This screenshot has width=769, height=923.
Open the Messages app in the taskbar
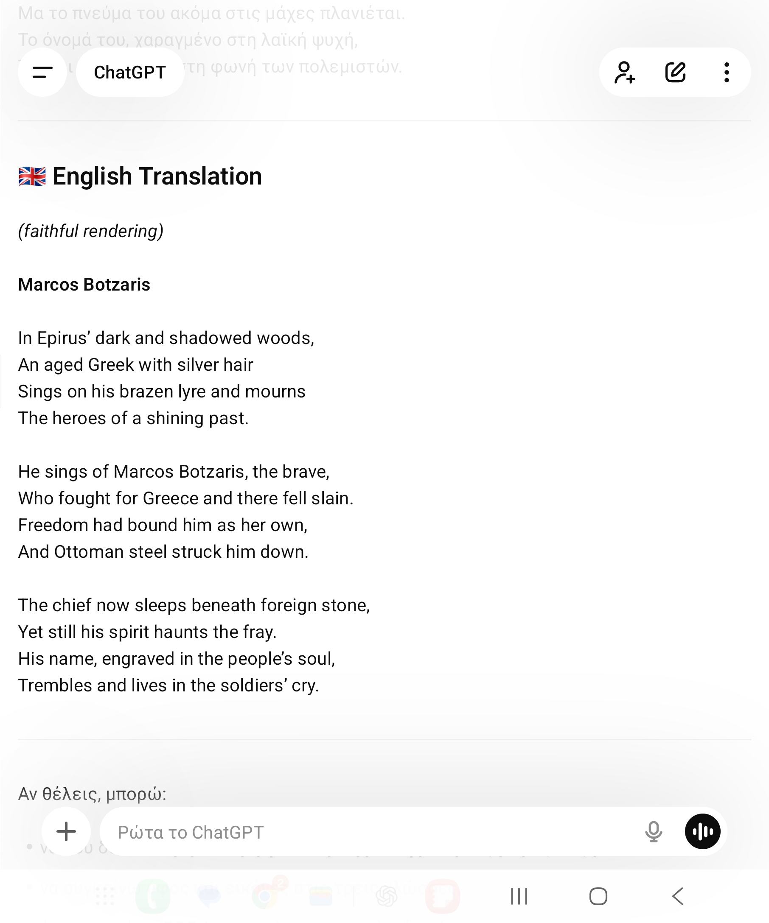(209, 896)
